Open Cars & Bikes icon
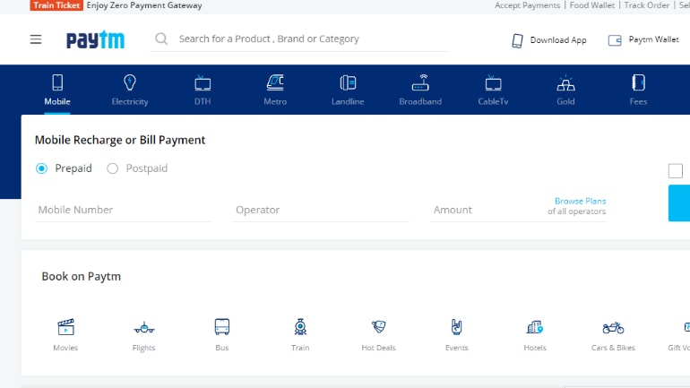690x388 pixels. pos(613,327)
